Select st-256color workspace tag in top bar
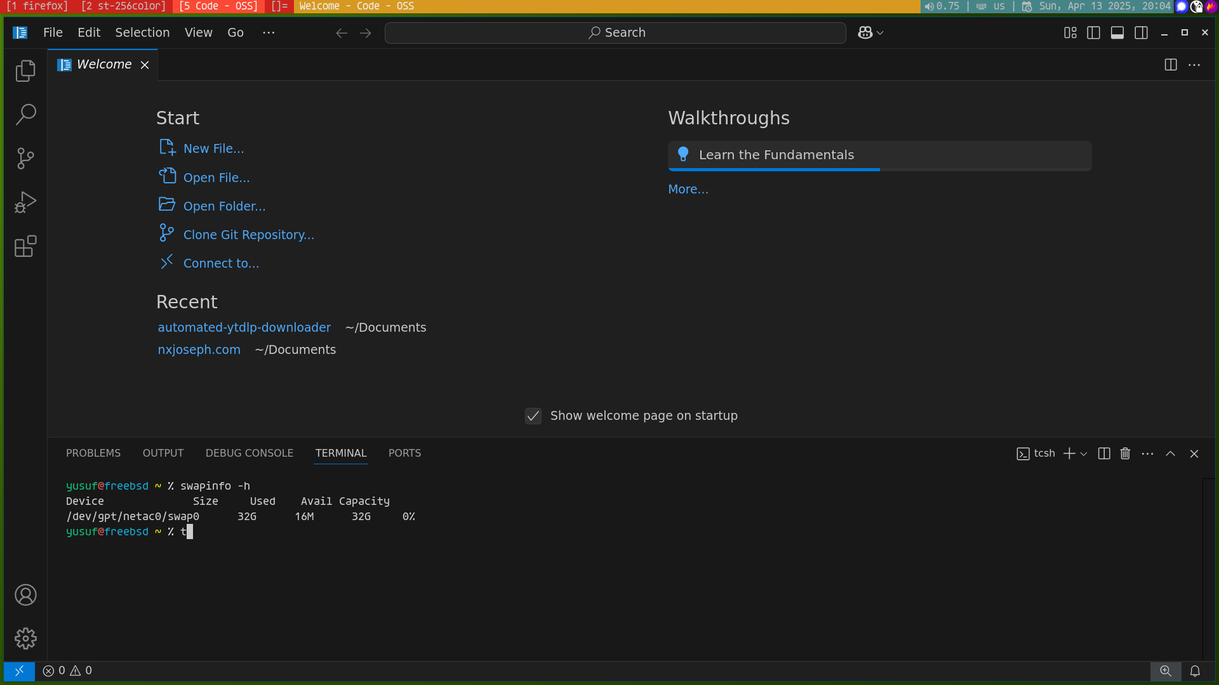 [x=124, y=6]
